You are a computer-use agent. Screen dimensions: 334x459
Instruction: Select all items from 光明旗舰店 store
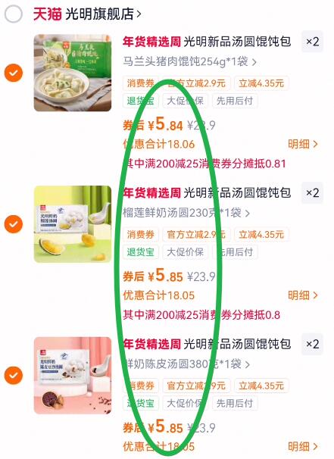click(x=14, y=14)
